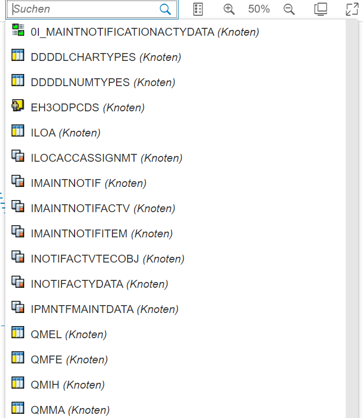Viewport: 363px width, 418px height.
Task: Open the legend list icon
Action: tap(198, 9)
